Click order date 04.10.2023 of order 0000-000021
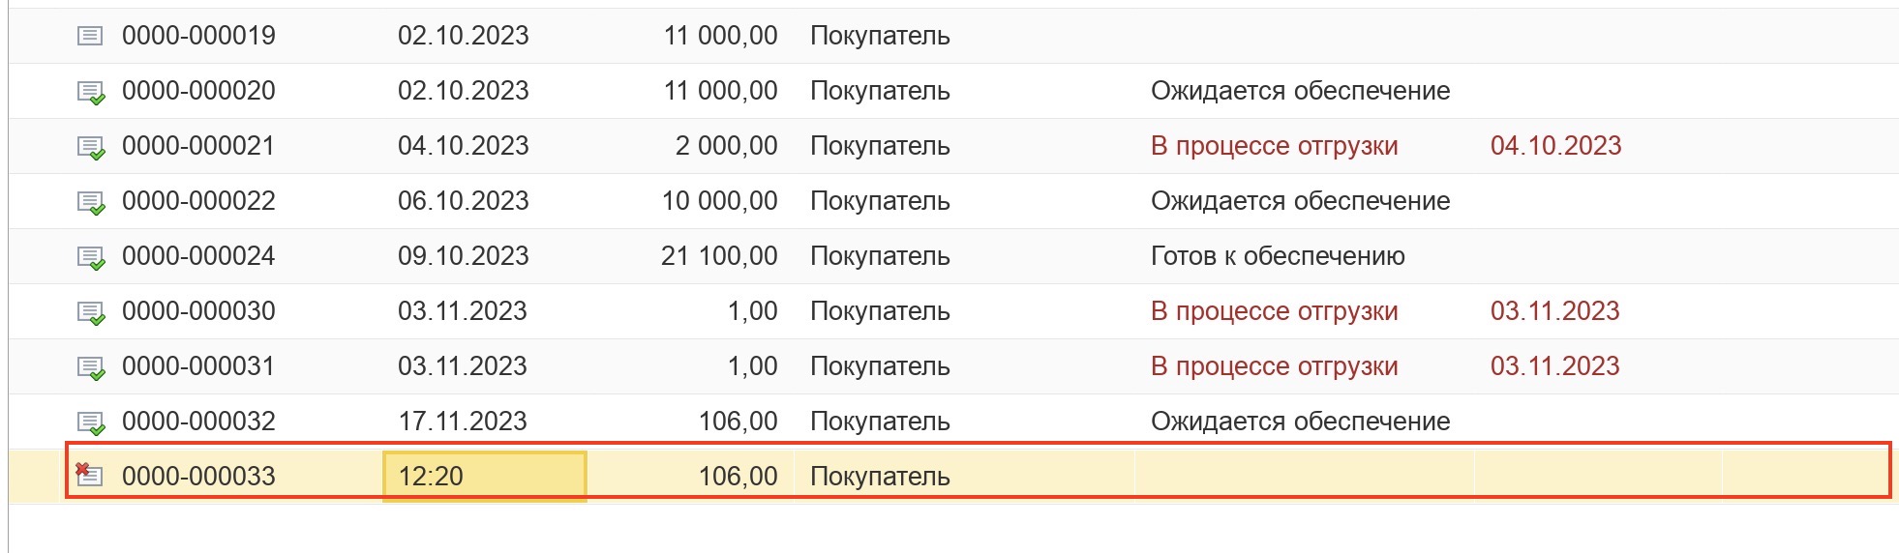 click(463, 146)
